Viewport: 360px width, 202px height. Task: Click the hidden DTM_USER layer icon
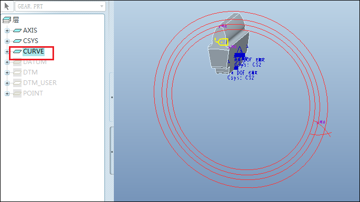click(x=17, y=83)
